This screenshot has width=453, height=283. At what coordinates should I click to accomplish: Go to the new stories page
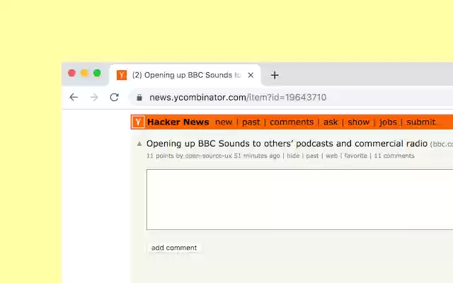(224, 122)
